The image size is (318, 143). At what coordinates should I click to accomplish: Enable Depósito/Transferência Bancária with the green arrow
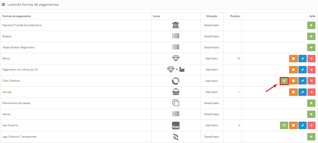[x=311, y=25]
